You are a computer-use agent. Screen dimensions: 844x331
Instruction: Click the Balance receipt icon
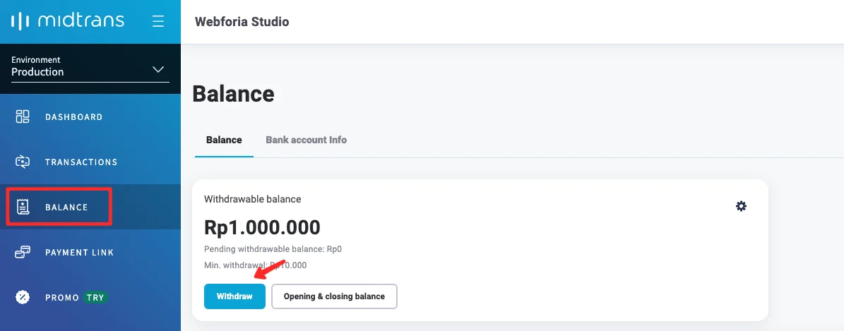(x=23, y=207)
